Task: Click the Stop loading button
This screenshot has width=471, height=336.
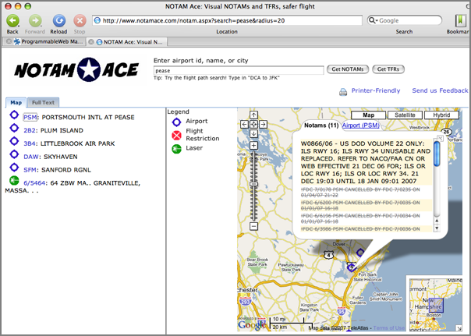Action: (x=80, y=21)
